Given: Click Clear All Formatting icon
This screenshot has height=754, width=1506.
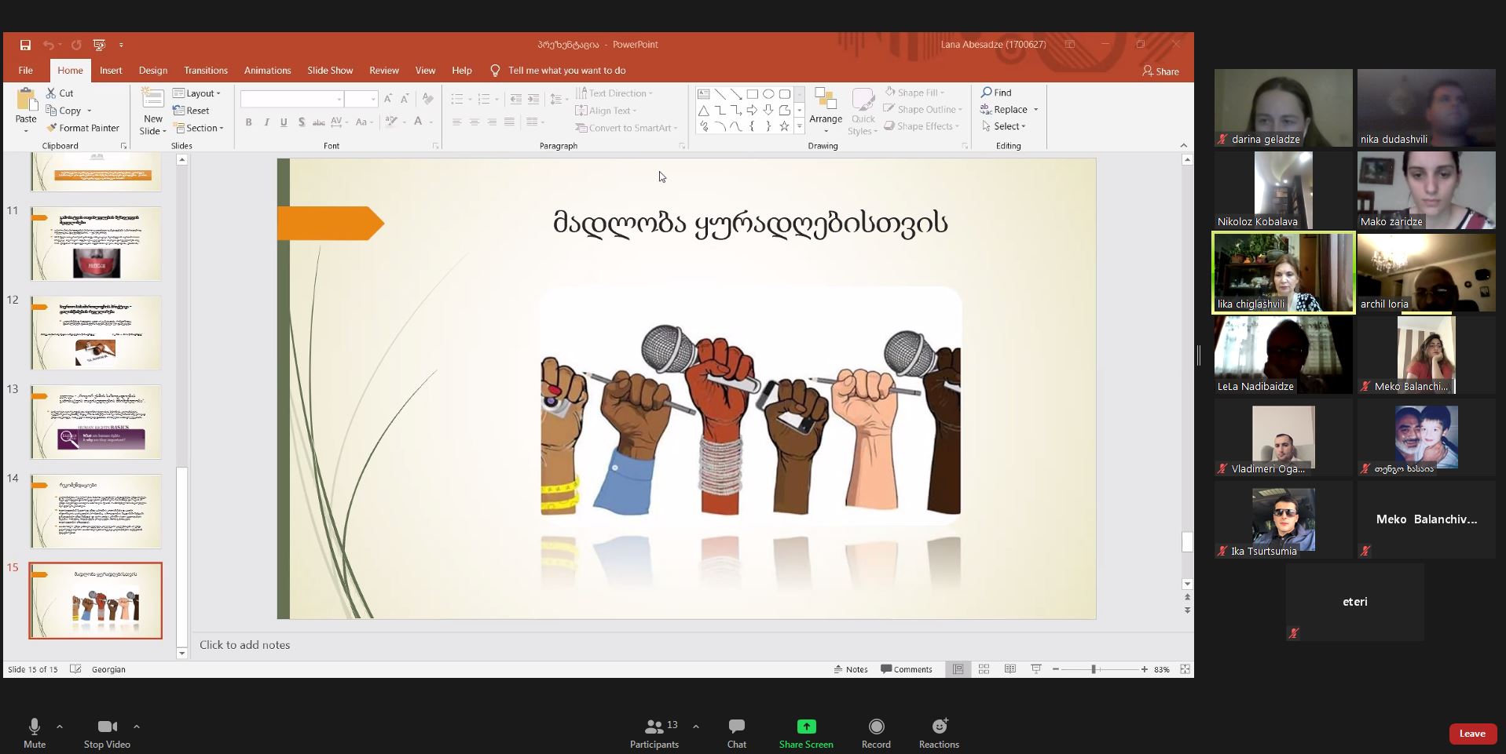Looking at the screenshot, I should point(427,99).
